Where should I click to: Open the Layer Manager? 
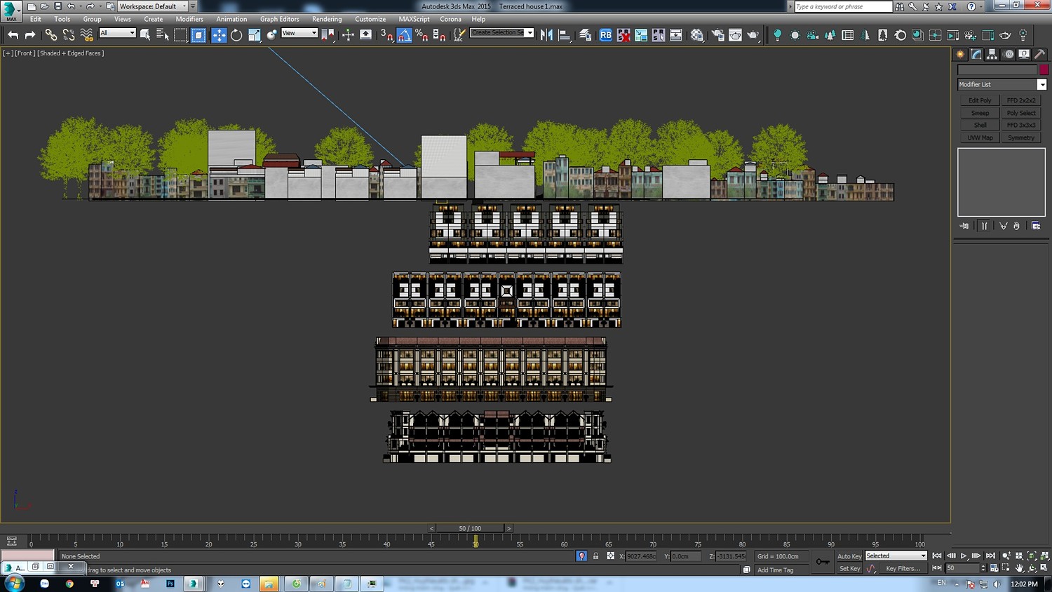pos(585,34)
